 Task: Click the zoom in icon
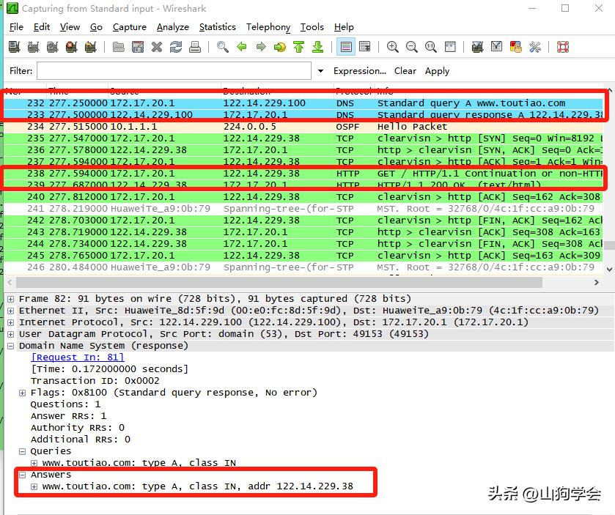click(x=393, y=47)
